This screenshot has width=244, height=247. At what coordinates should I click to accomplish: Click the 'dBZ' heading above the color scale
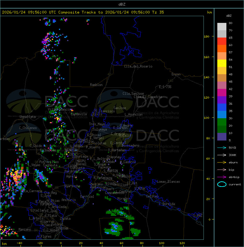click(229, 16)
